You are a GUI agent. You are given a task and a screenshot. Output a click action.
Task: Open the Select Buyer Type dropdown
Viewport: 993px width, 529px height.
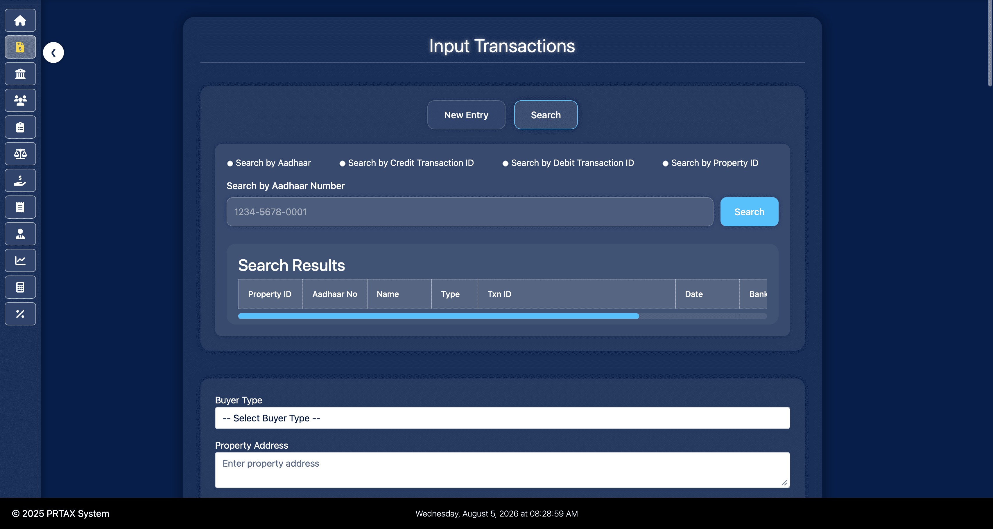[502, 418]
